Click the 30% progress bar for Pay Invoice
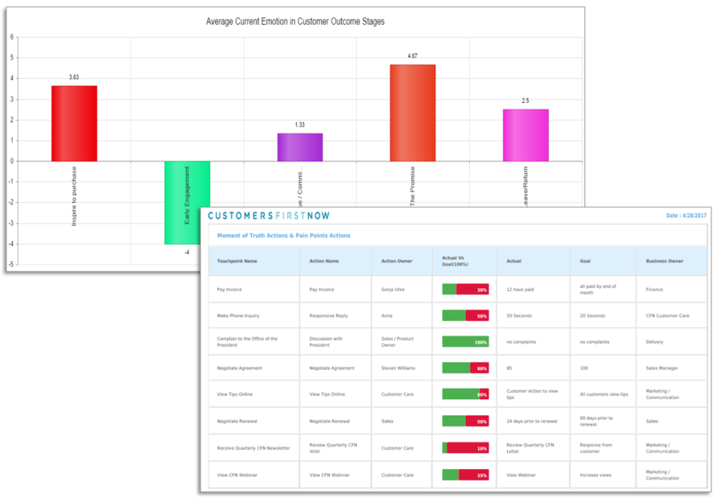 (465, 289)
